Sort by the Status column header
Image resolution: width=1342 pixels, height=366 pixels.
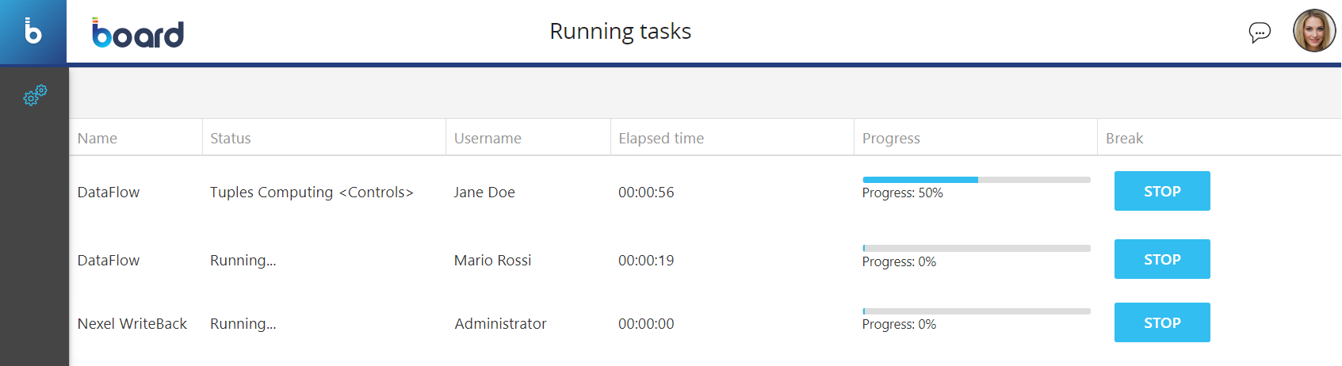231,138
